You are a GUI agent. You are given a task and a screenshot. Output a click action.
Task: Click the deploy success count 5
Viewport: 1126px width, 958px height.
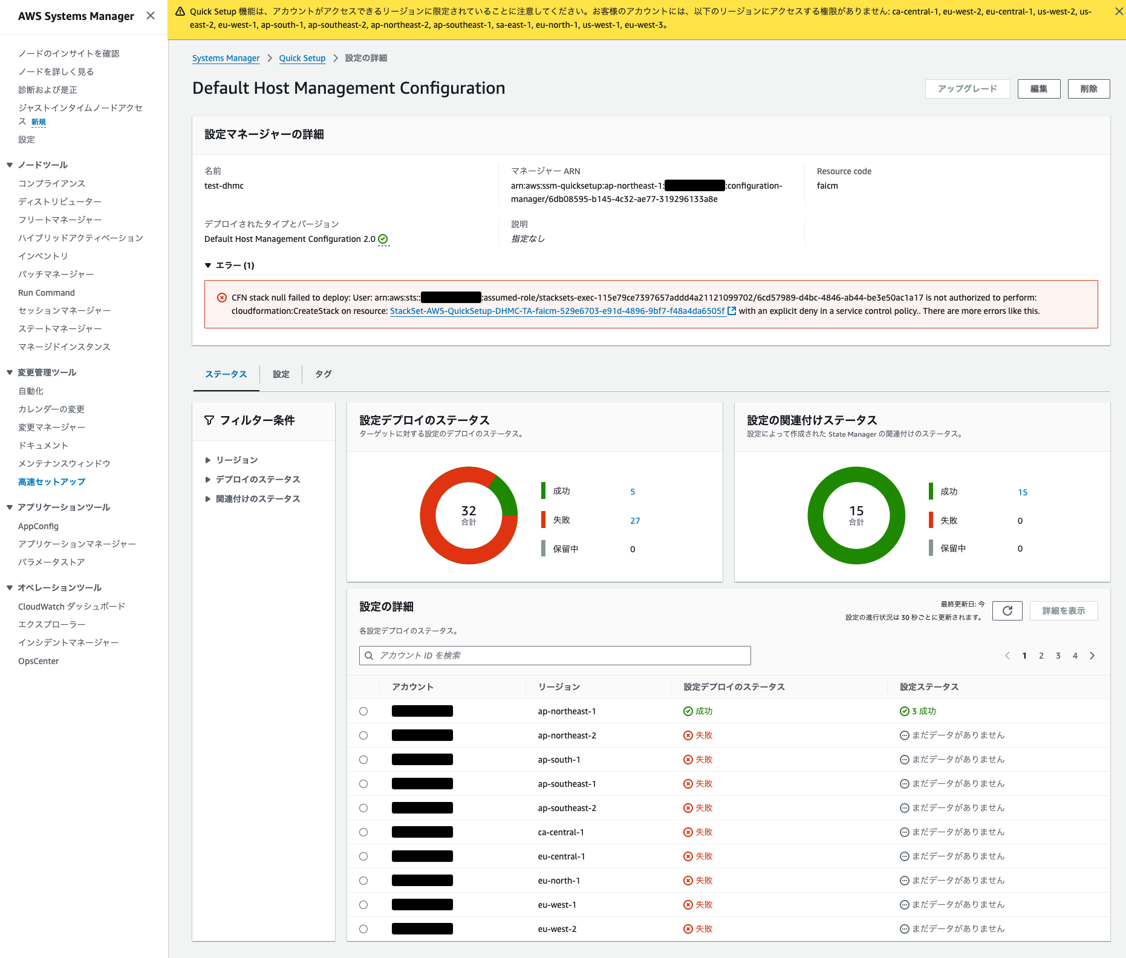633,492
